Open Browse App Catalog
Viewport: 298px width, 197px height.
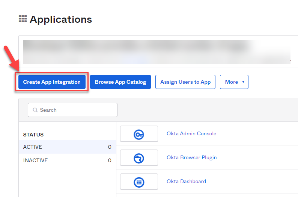pos(120,82)
